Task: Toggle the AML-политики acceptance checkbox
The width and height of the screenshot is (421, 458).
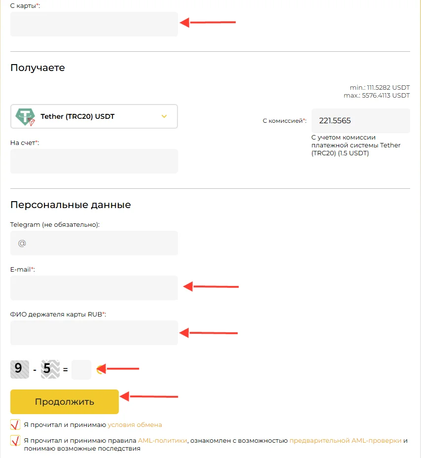Action: 15,441
